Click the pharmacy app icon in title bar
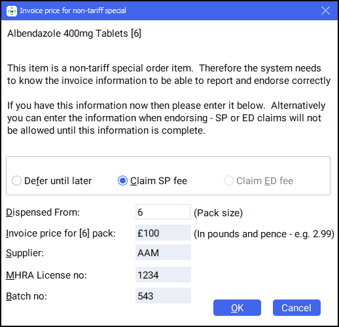The width and height of the screenshot is (339, 327). coord(12,10)
